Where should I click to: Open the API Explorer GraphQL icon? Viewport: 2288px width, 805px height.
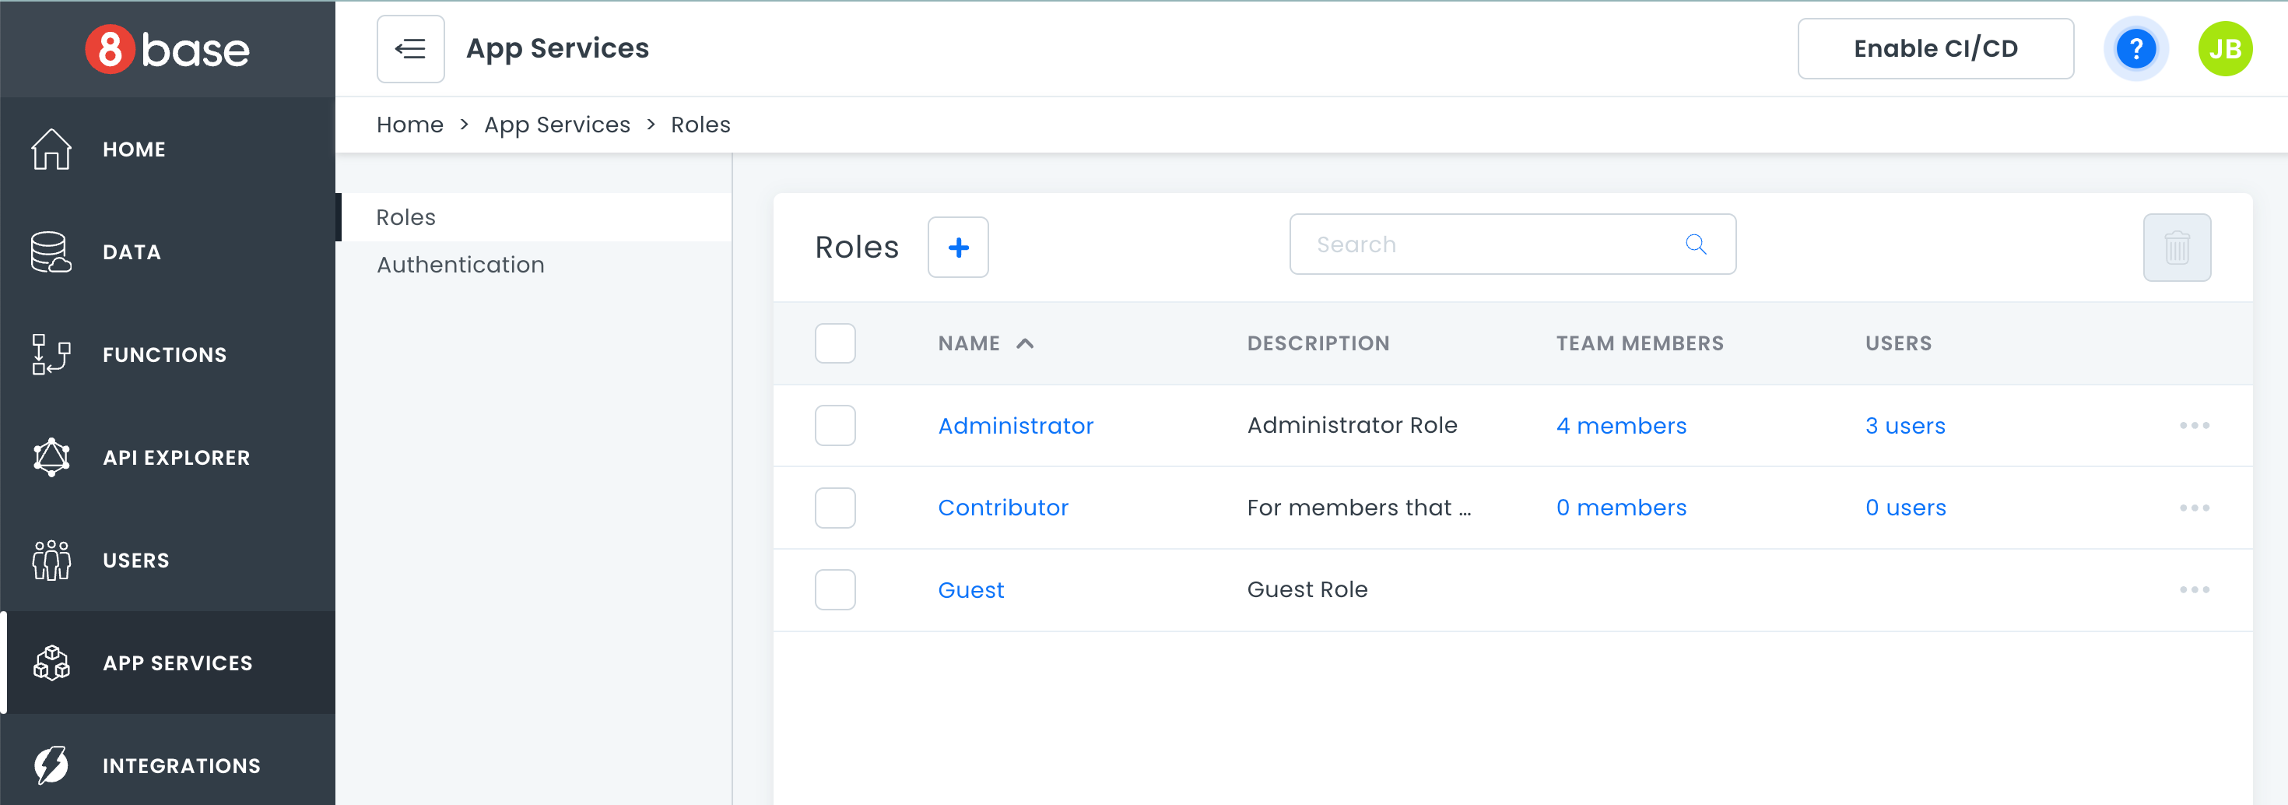pyautogui.click(x=51, y=458)
